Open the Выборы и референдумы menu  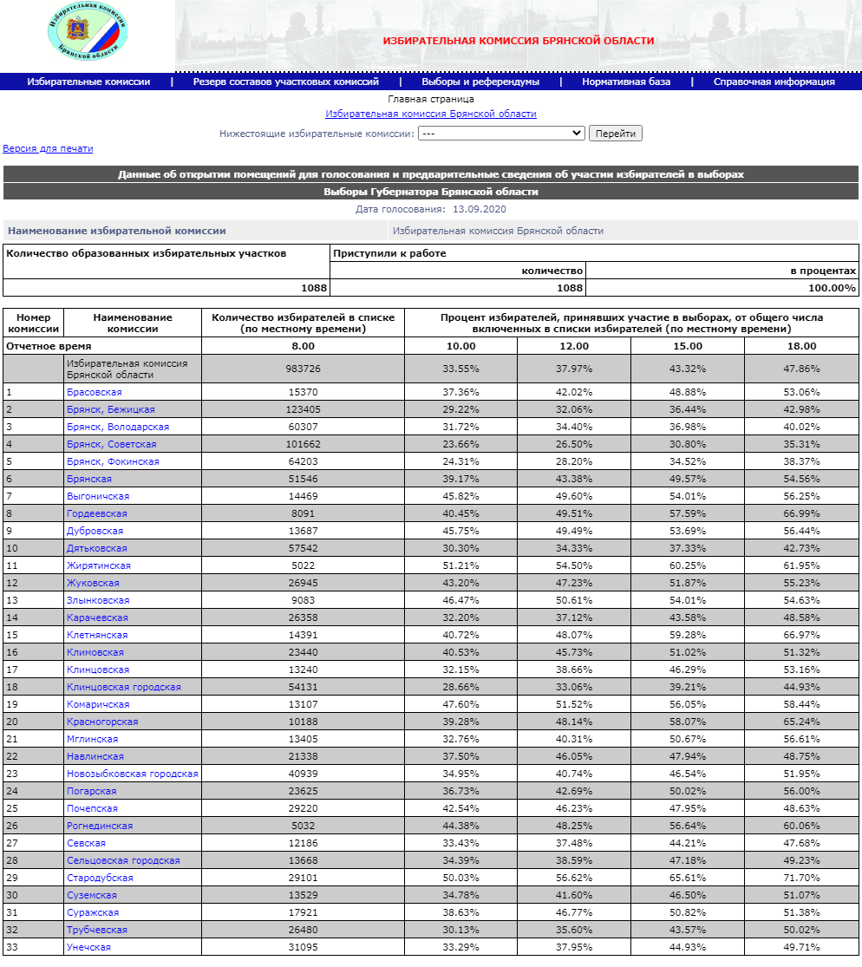tap(480, 82)
